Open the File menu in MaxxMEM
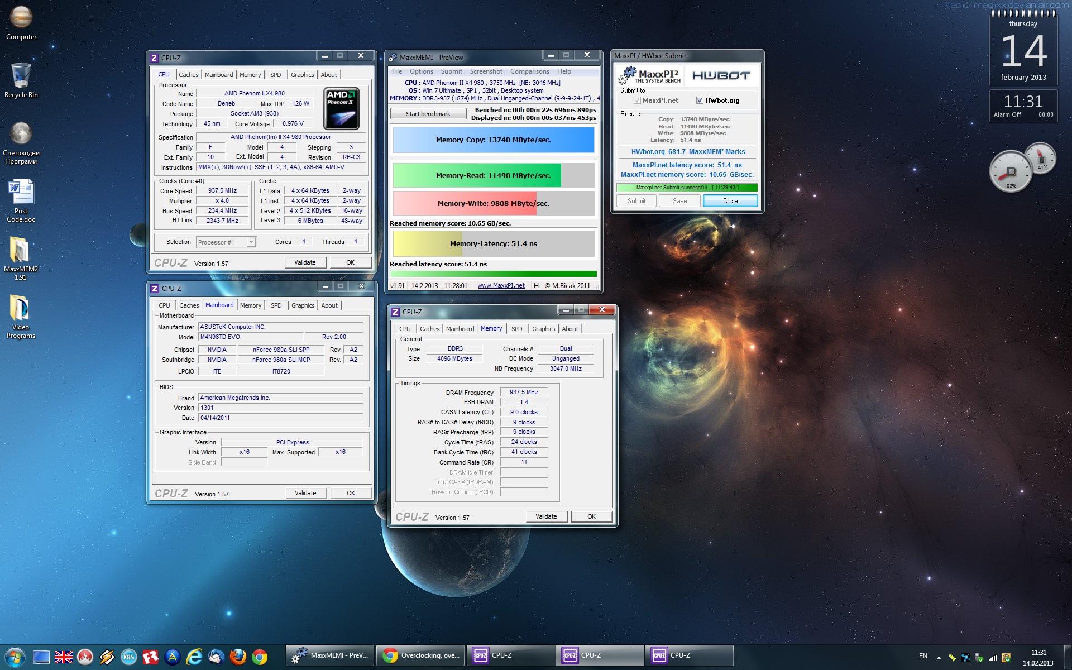Screen dimensions: 1072x670 tap(397, 71)
